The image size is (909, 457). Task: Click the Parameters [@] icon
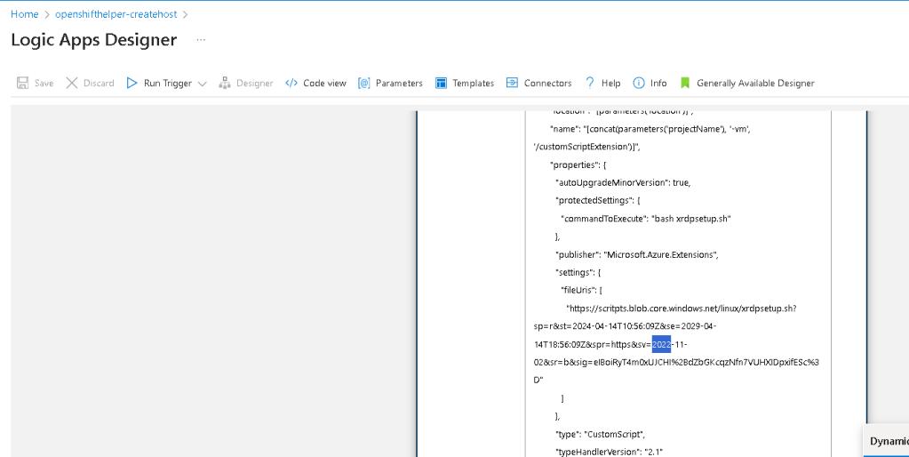click(364, 83)
